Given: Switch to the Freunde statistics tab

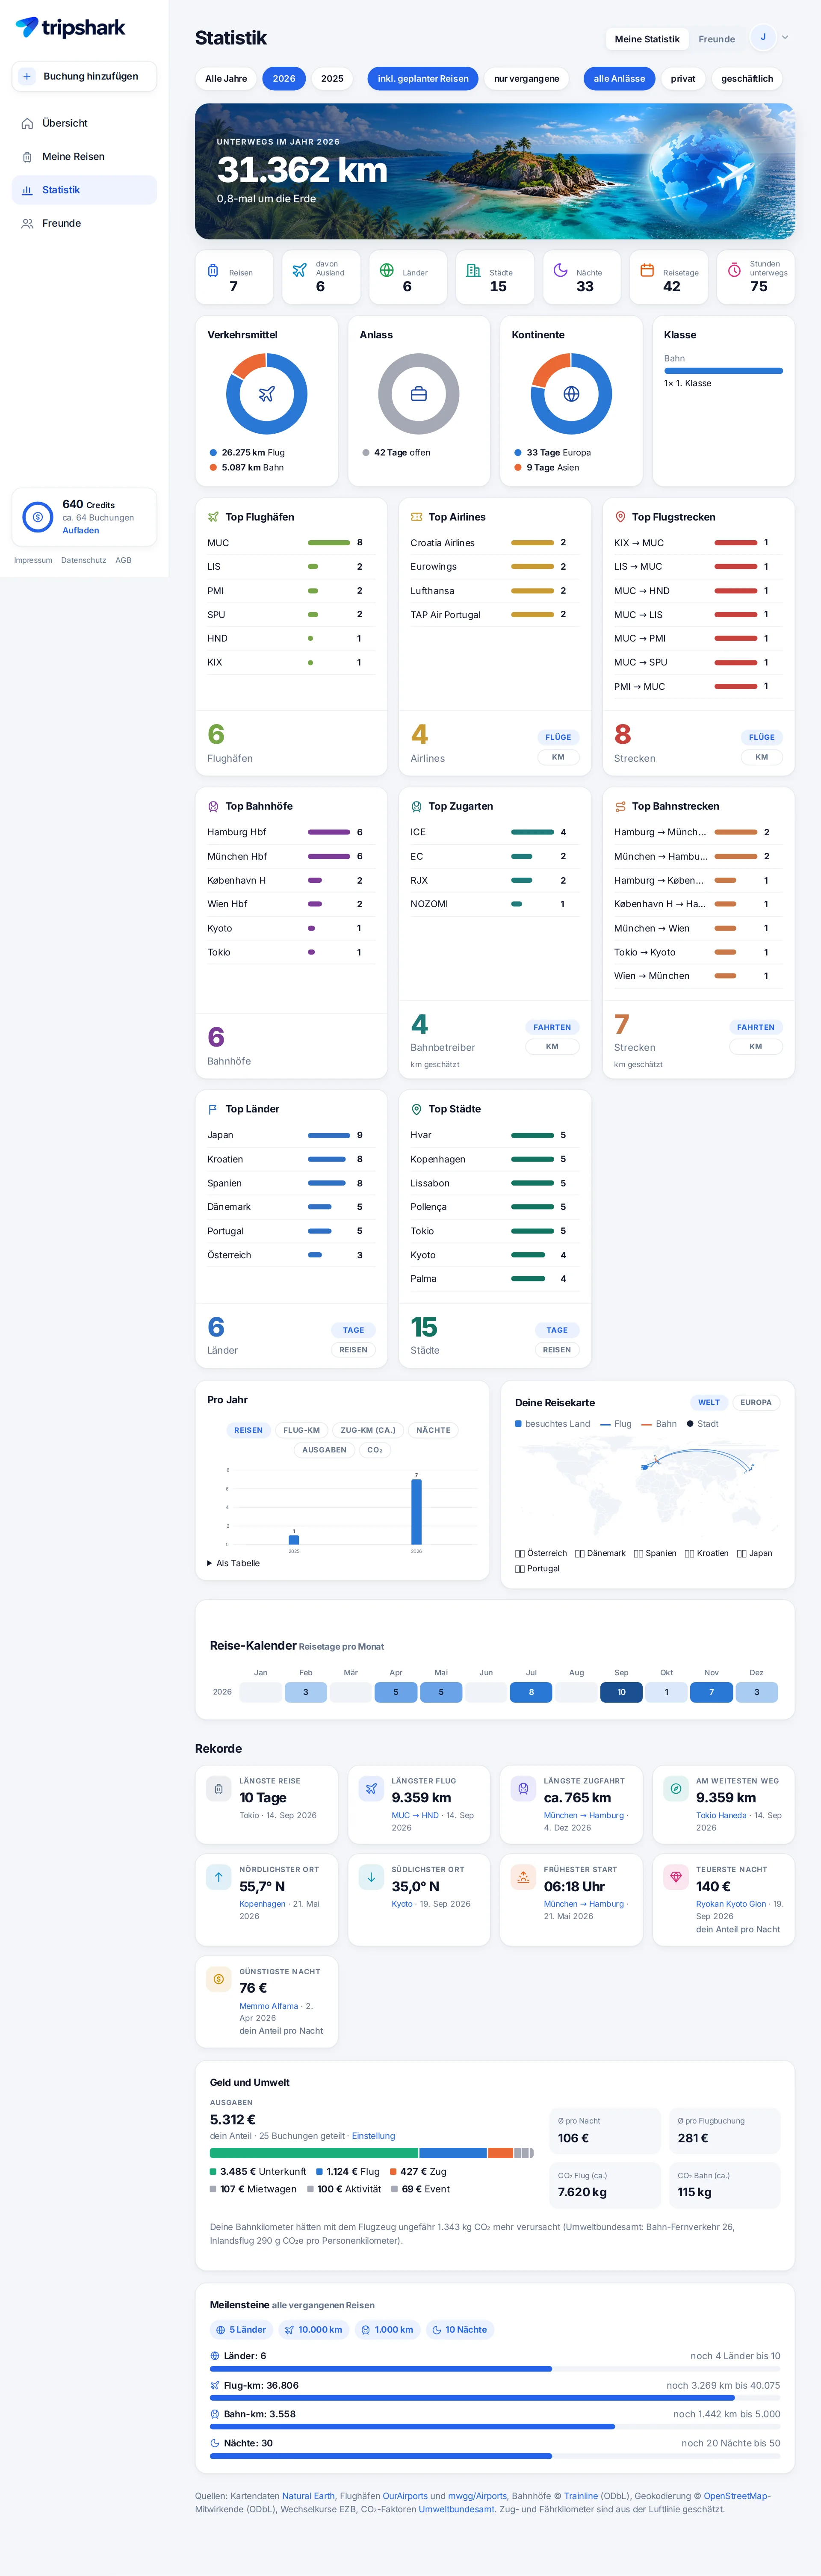Looking at the screenshot, I should (x=716, y=39).
